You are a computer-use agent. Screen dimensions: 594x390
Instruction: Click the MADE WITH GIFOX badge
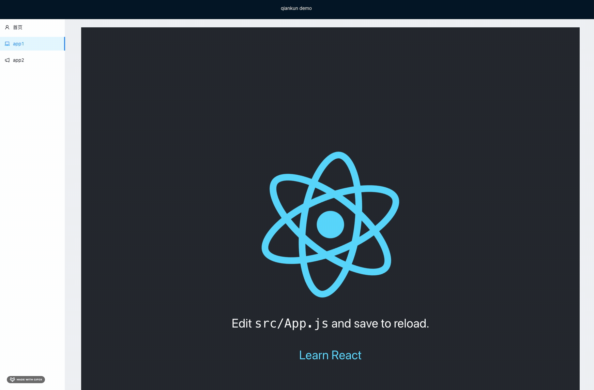click(x=26, y=379)
